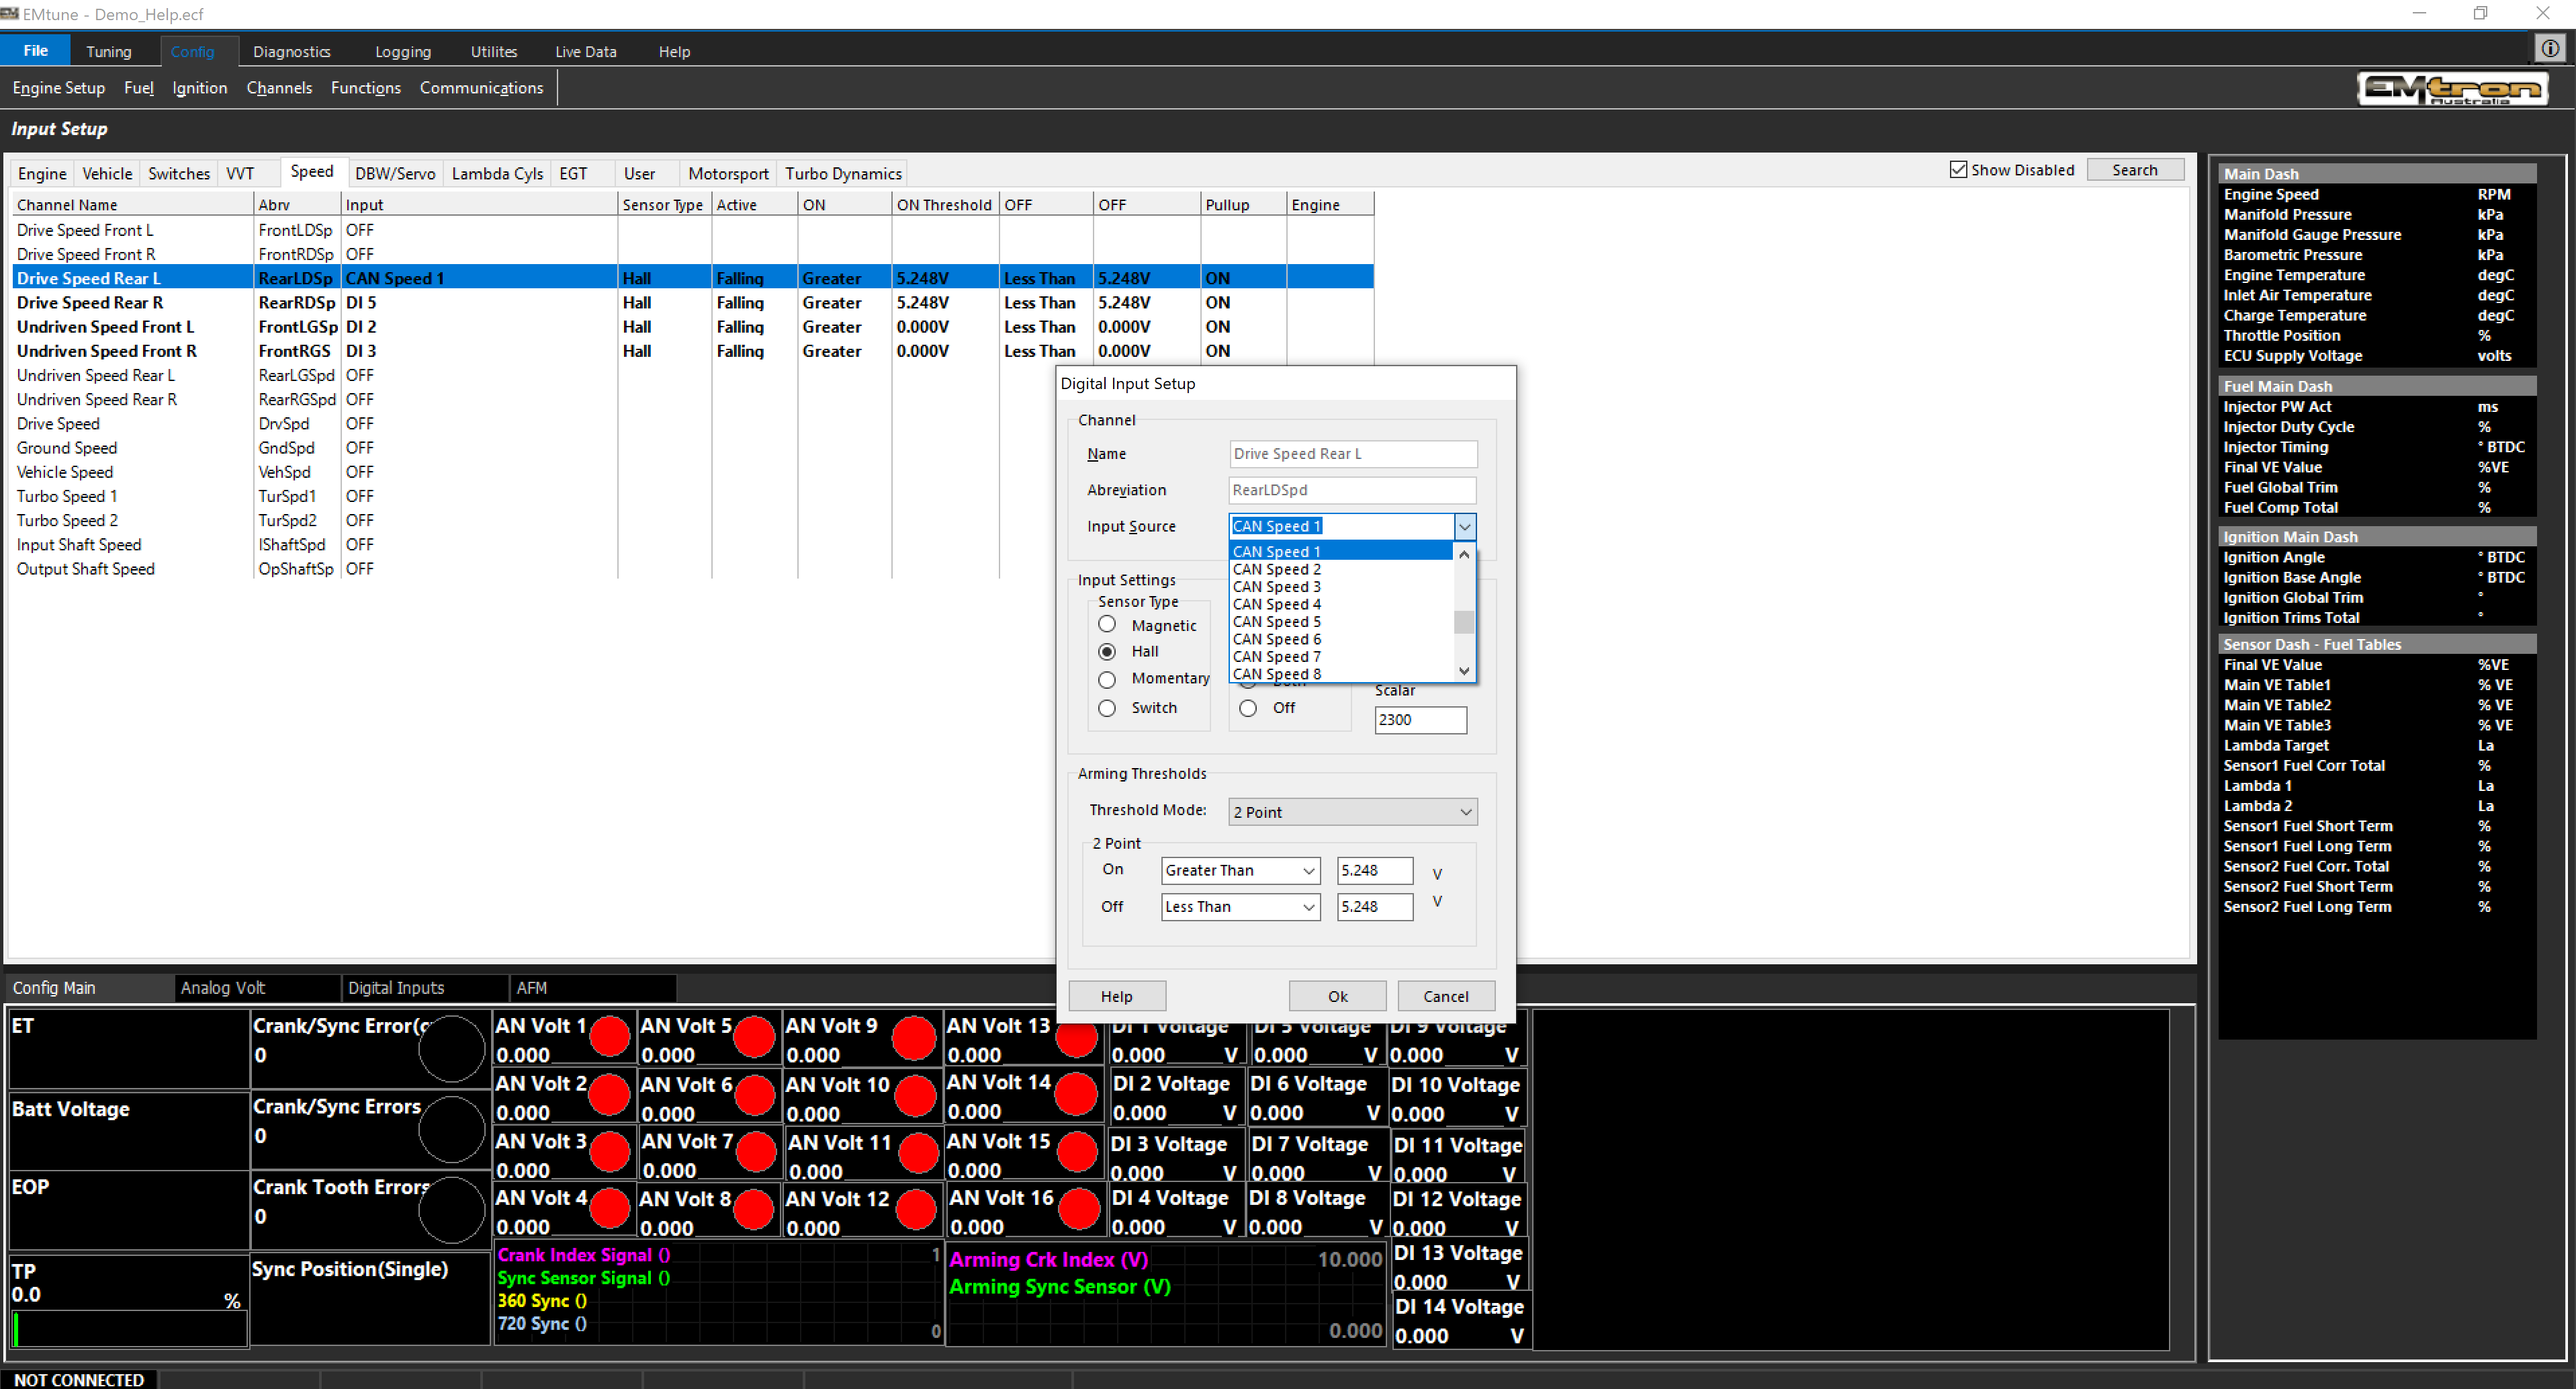Open the Engine Setup submenu
The height and width of the screenshot is (1389, 2576).
coord(58,88)
